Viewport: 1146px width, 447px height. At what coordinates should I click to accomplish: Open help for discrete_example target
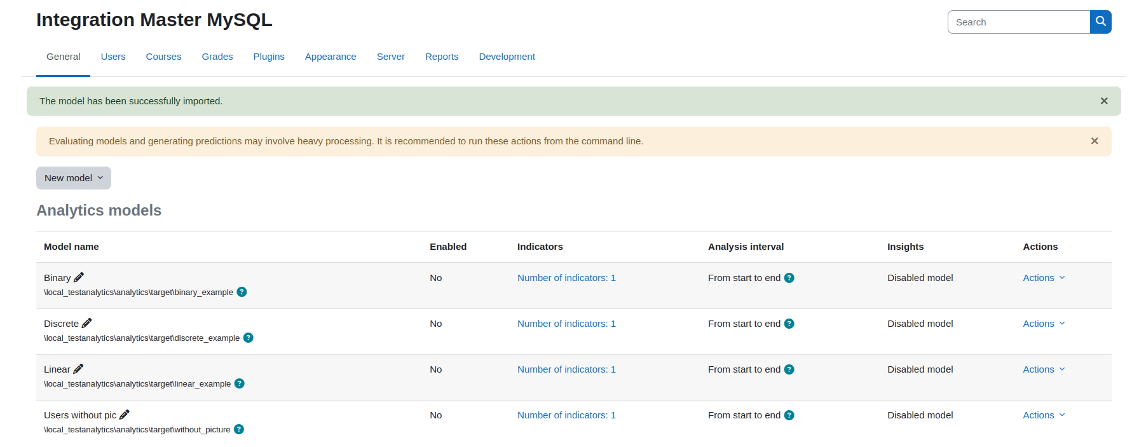pyautogui.click(x=249, y=338)
